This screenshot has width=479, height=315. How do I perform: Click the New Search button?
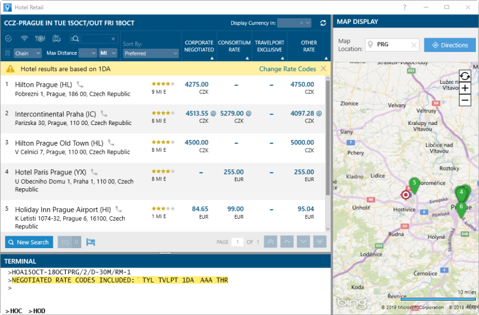click(29, 242)
